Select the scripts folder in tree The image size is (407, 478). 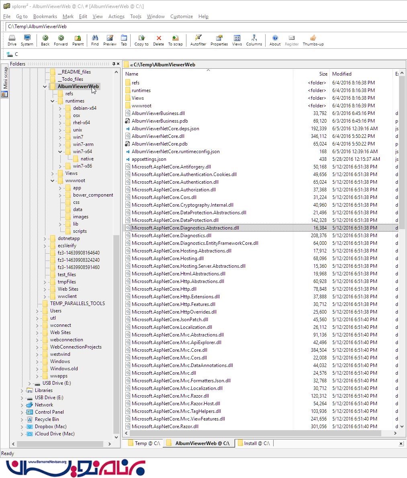pos(80,231)
